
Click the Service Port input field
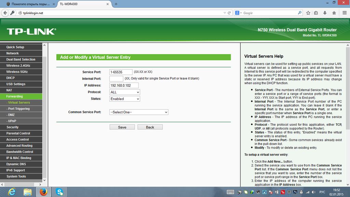(121, 72)
